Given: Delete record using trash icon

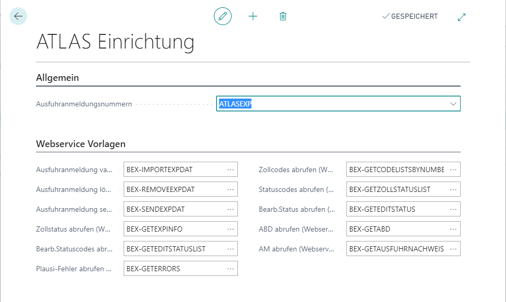Looking at the screenshot, I should coord(283,16).
